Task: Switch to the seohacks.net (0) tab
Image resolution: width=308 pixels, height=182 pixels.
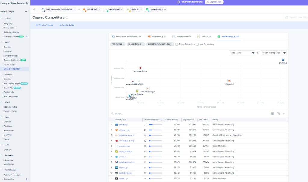Action: tap(181, 37)
